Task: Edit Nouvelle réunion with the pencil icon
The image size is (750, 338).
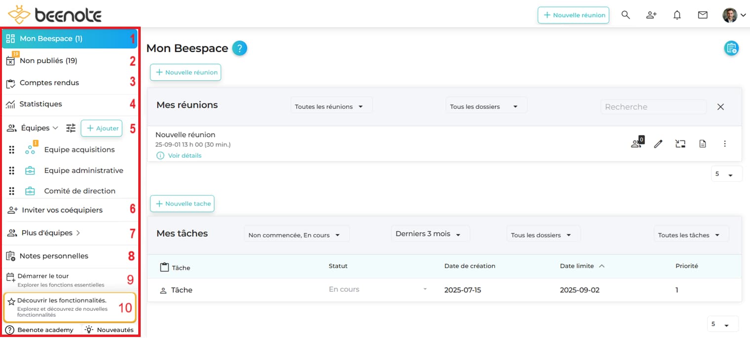Action: [658, 144]
